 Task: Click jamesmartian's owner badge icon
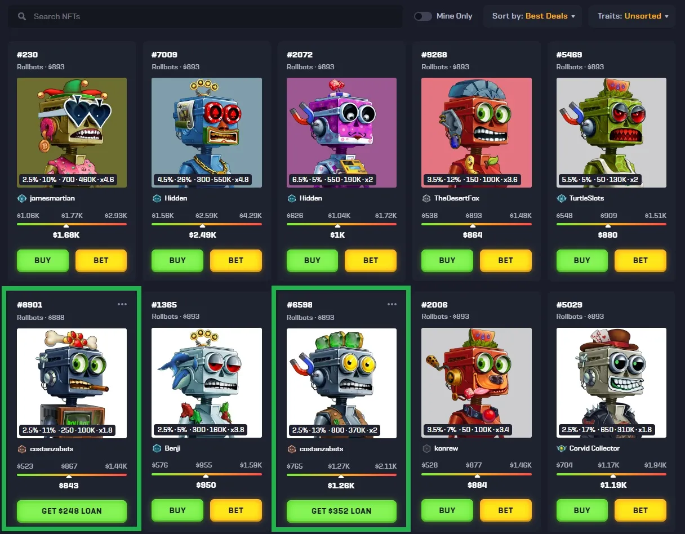[x=21, y=198]
